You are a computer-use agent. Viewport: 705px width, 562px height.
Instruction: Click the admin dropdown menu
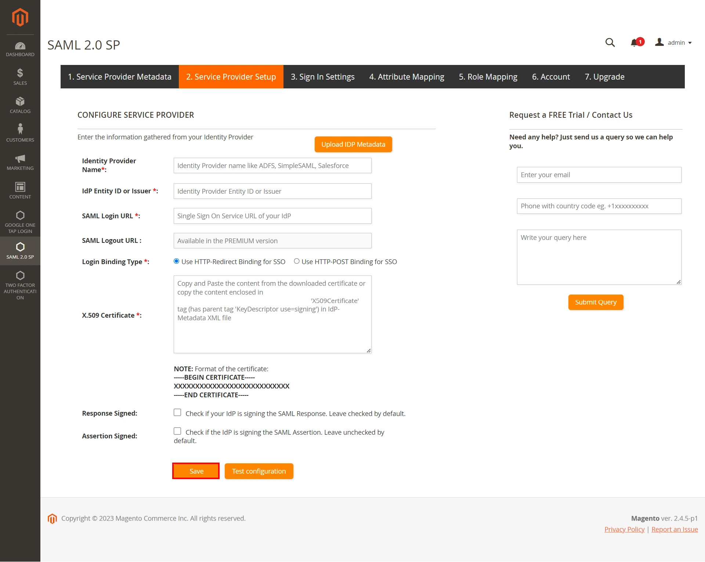pos(677,43)
